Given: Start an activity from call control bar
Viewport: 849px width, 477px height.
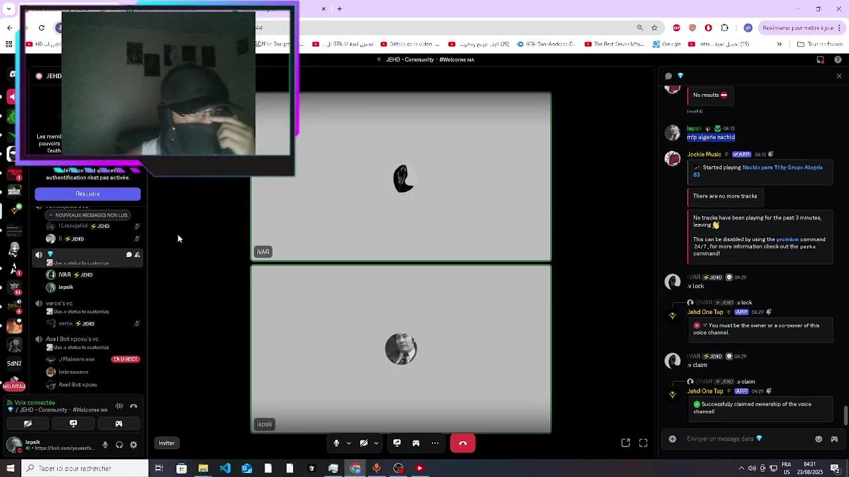Looking at the screenshot, I should 416,443.
